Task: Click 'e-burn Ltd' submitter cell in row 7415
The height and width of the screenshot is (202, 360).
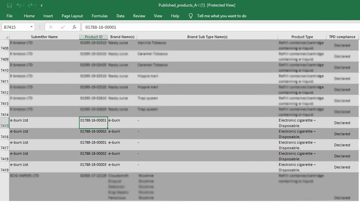Action: click(x=44, y=123)
